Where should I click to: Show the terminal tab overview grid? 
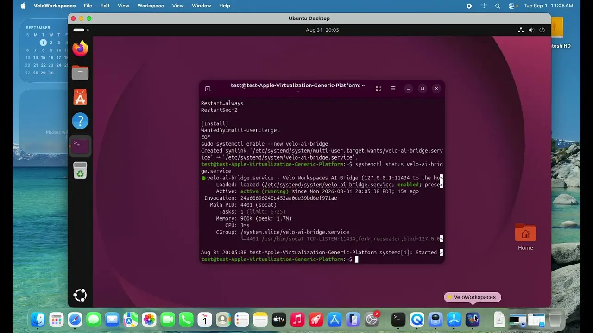tap(378, 88)
